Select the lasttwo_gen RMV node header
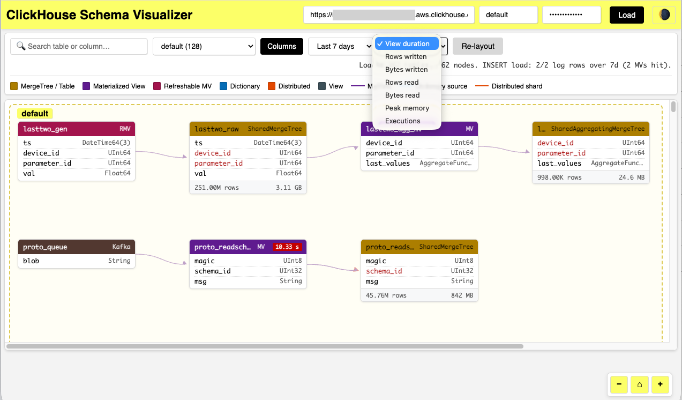Screen dimensions: 682x400 click(77, 129)
